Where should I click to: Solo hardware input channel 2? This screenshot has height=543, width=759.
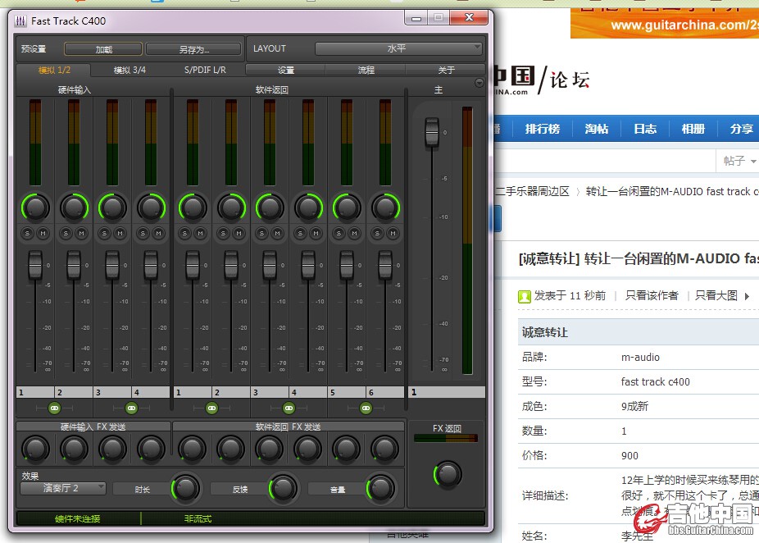click(66, 234)
